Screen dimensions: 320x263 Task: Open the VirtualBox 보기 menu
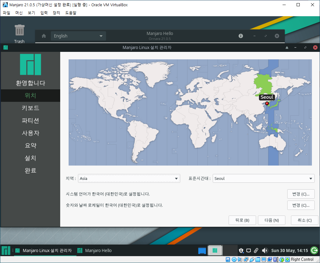[x=32, y=13]
